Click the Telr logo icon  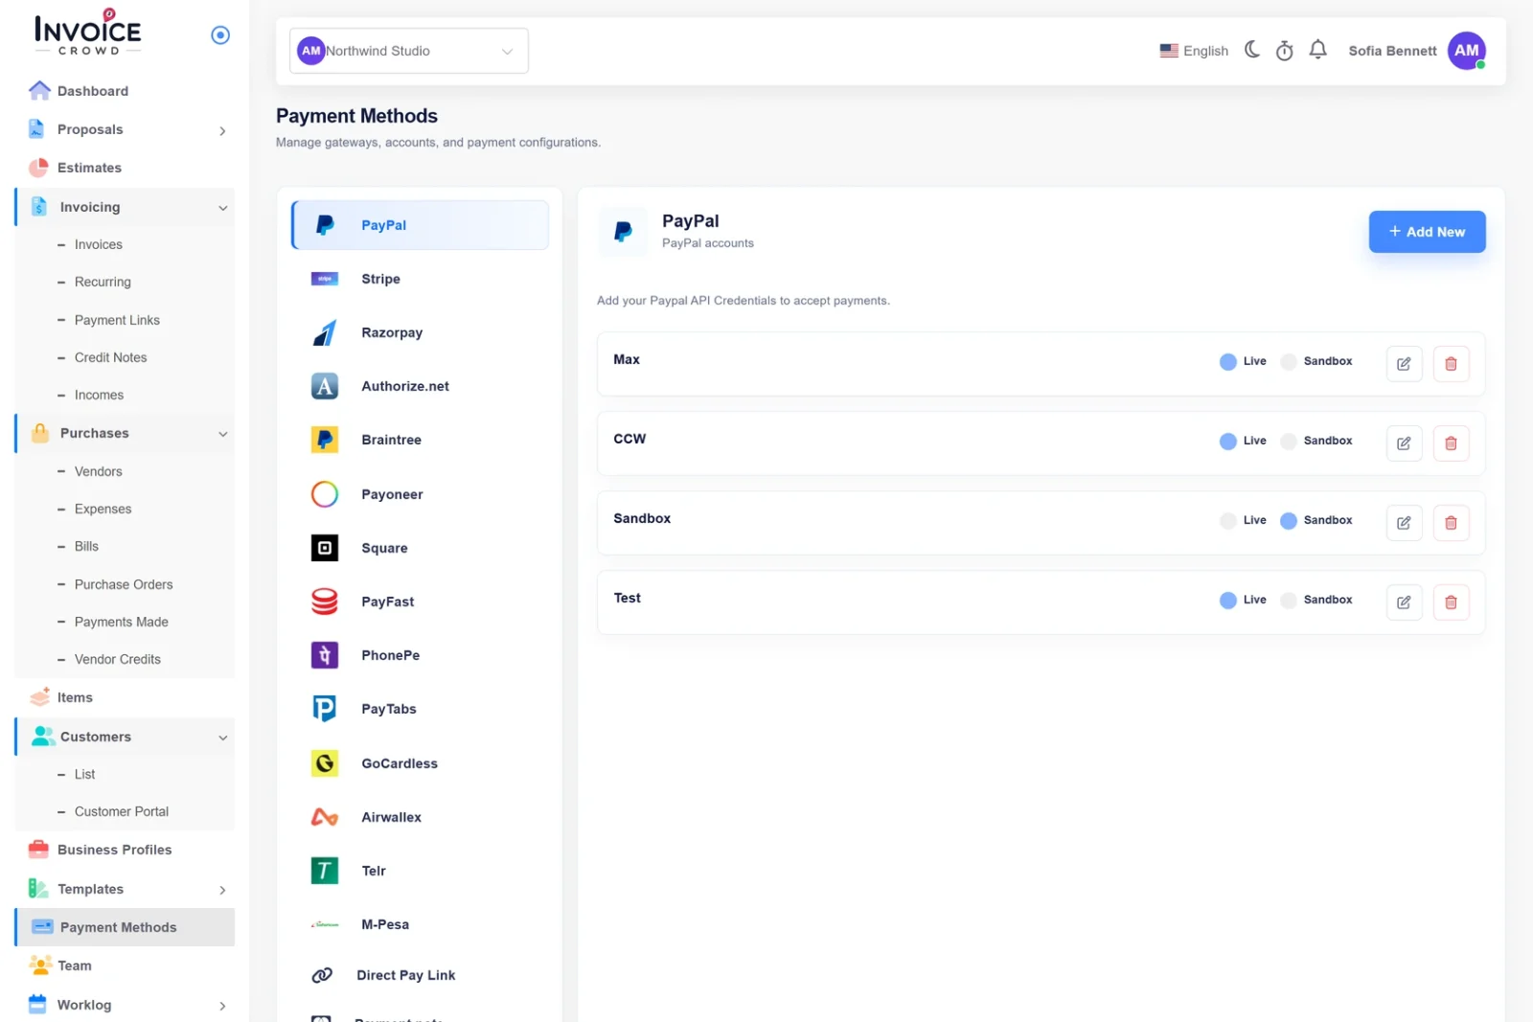[x=325, y=871]
